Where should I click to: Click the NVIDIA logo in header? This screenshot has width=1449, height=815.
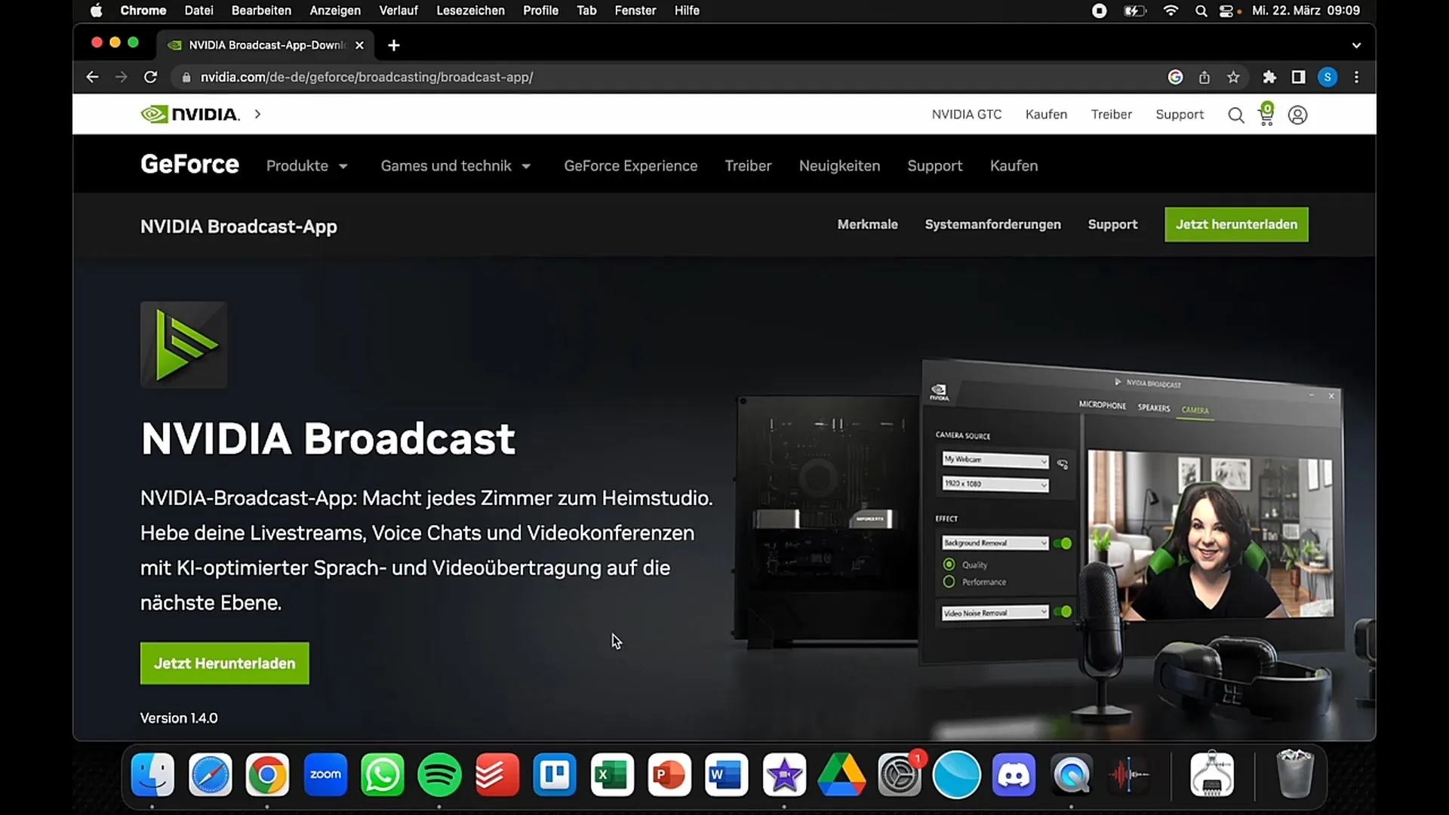[x=190, y=114]
